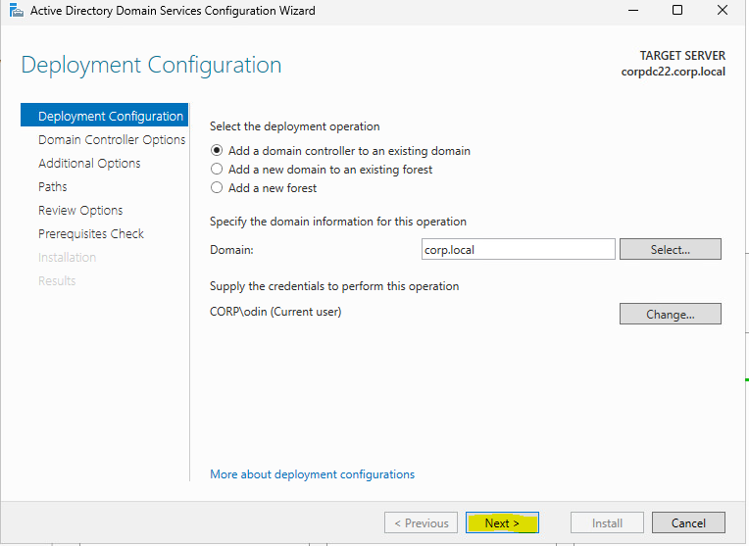Cancel the configuration wizard

point(688,522)
